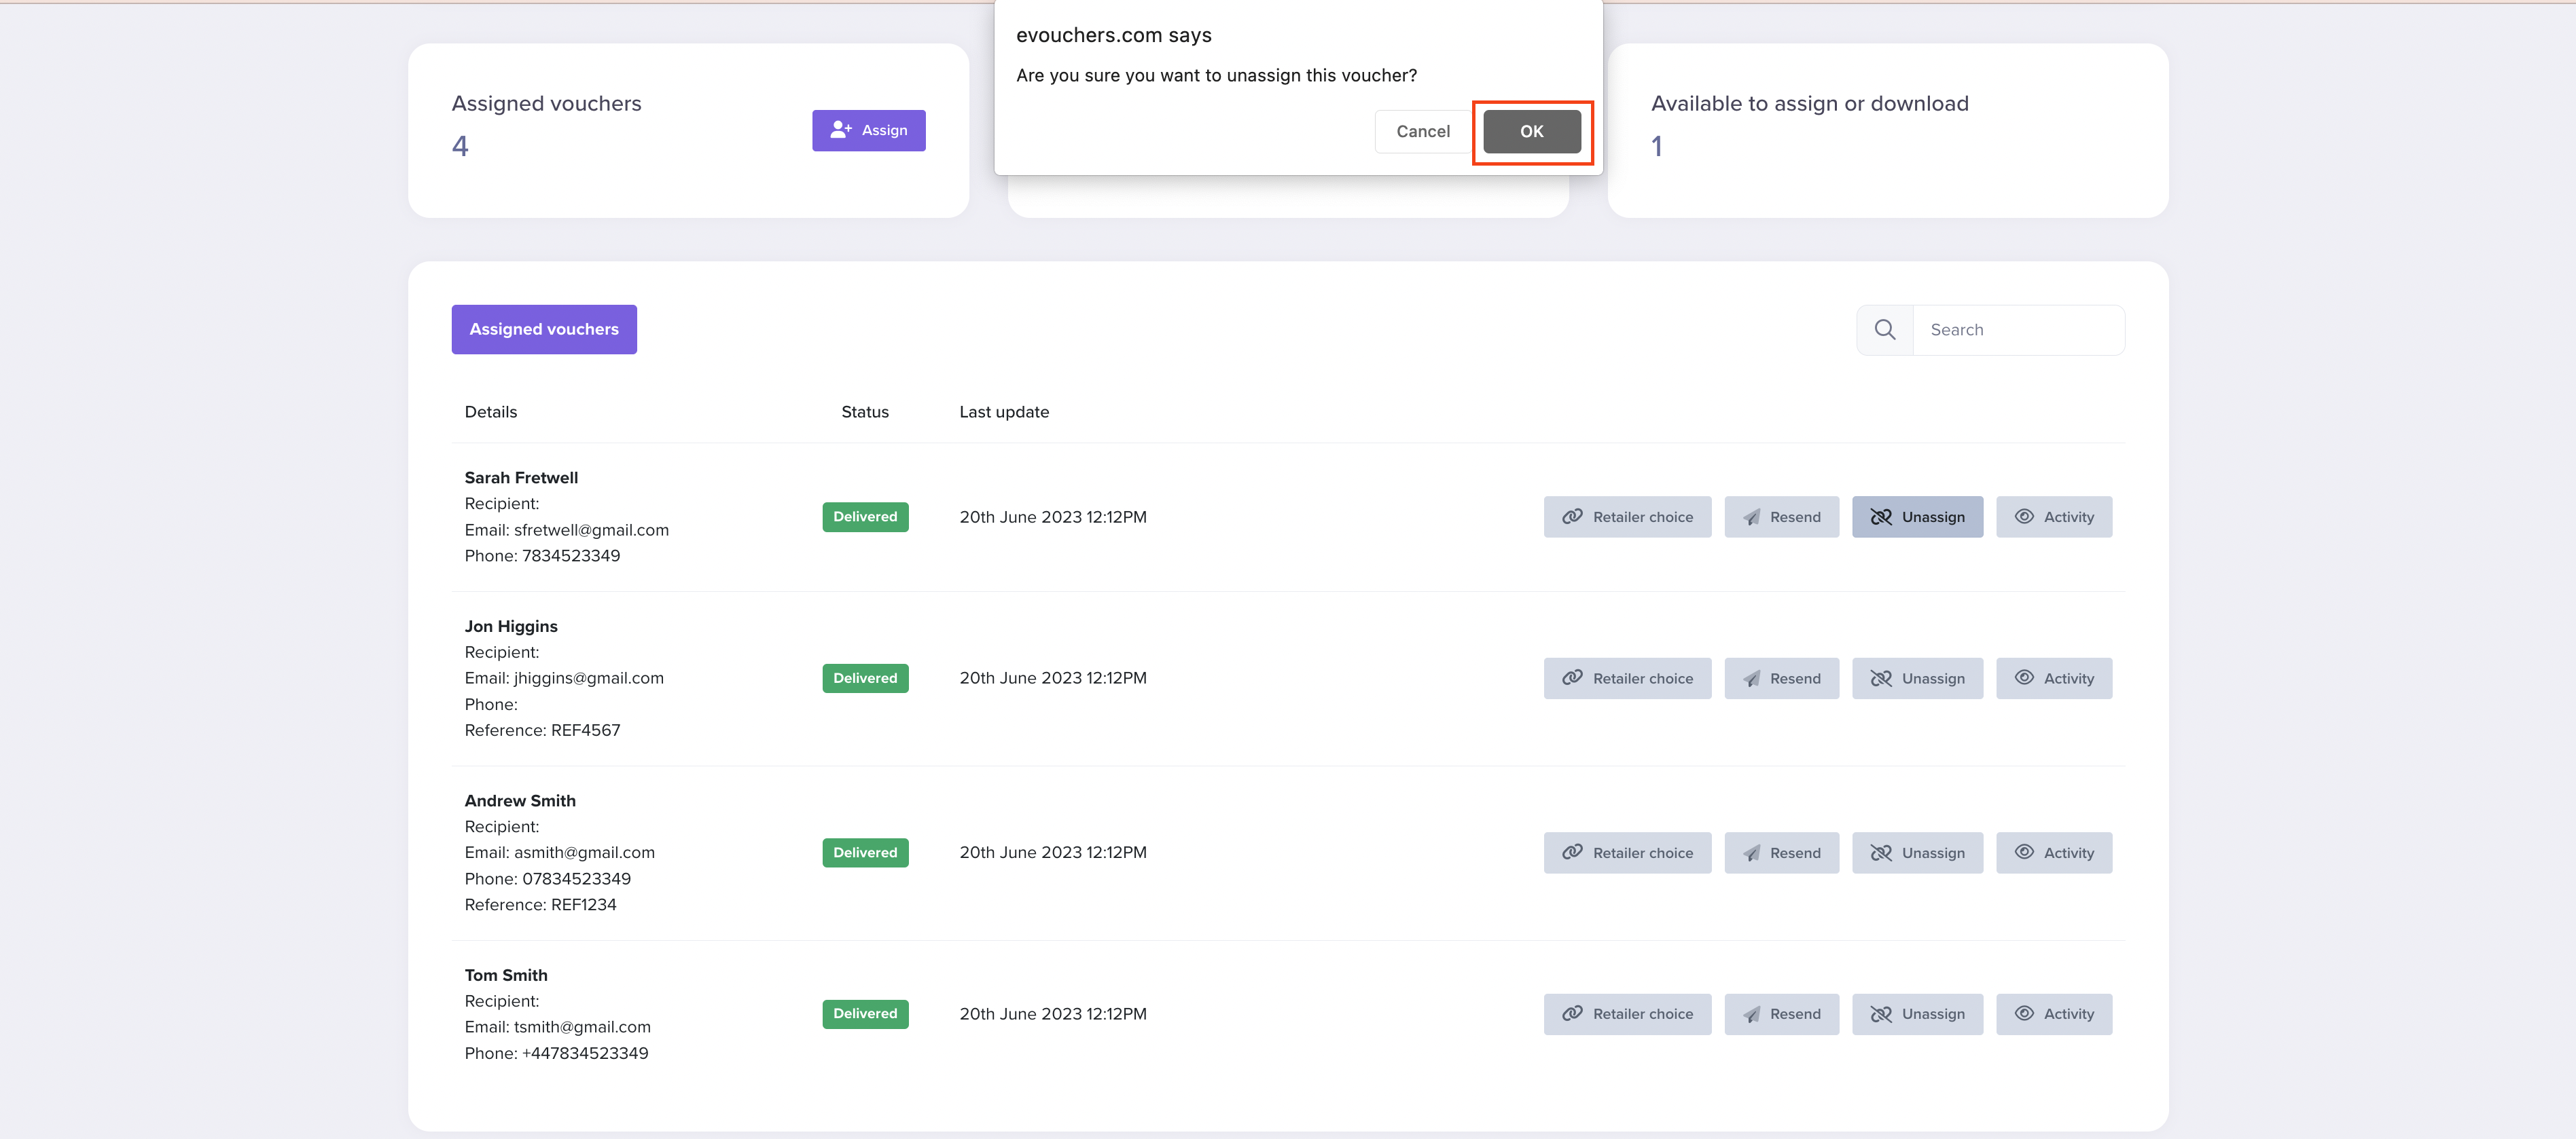Click the eye Activity icon for Jon Higgins
This screenshot has height=1139, width=2576.
coord(2024,677)
